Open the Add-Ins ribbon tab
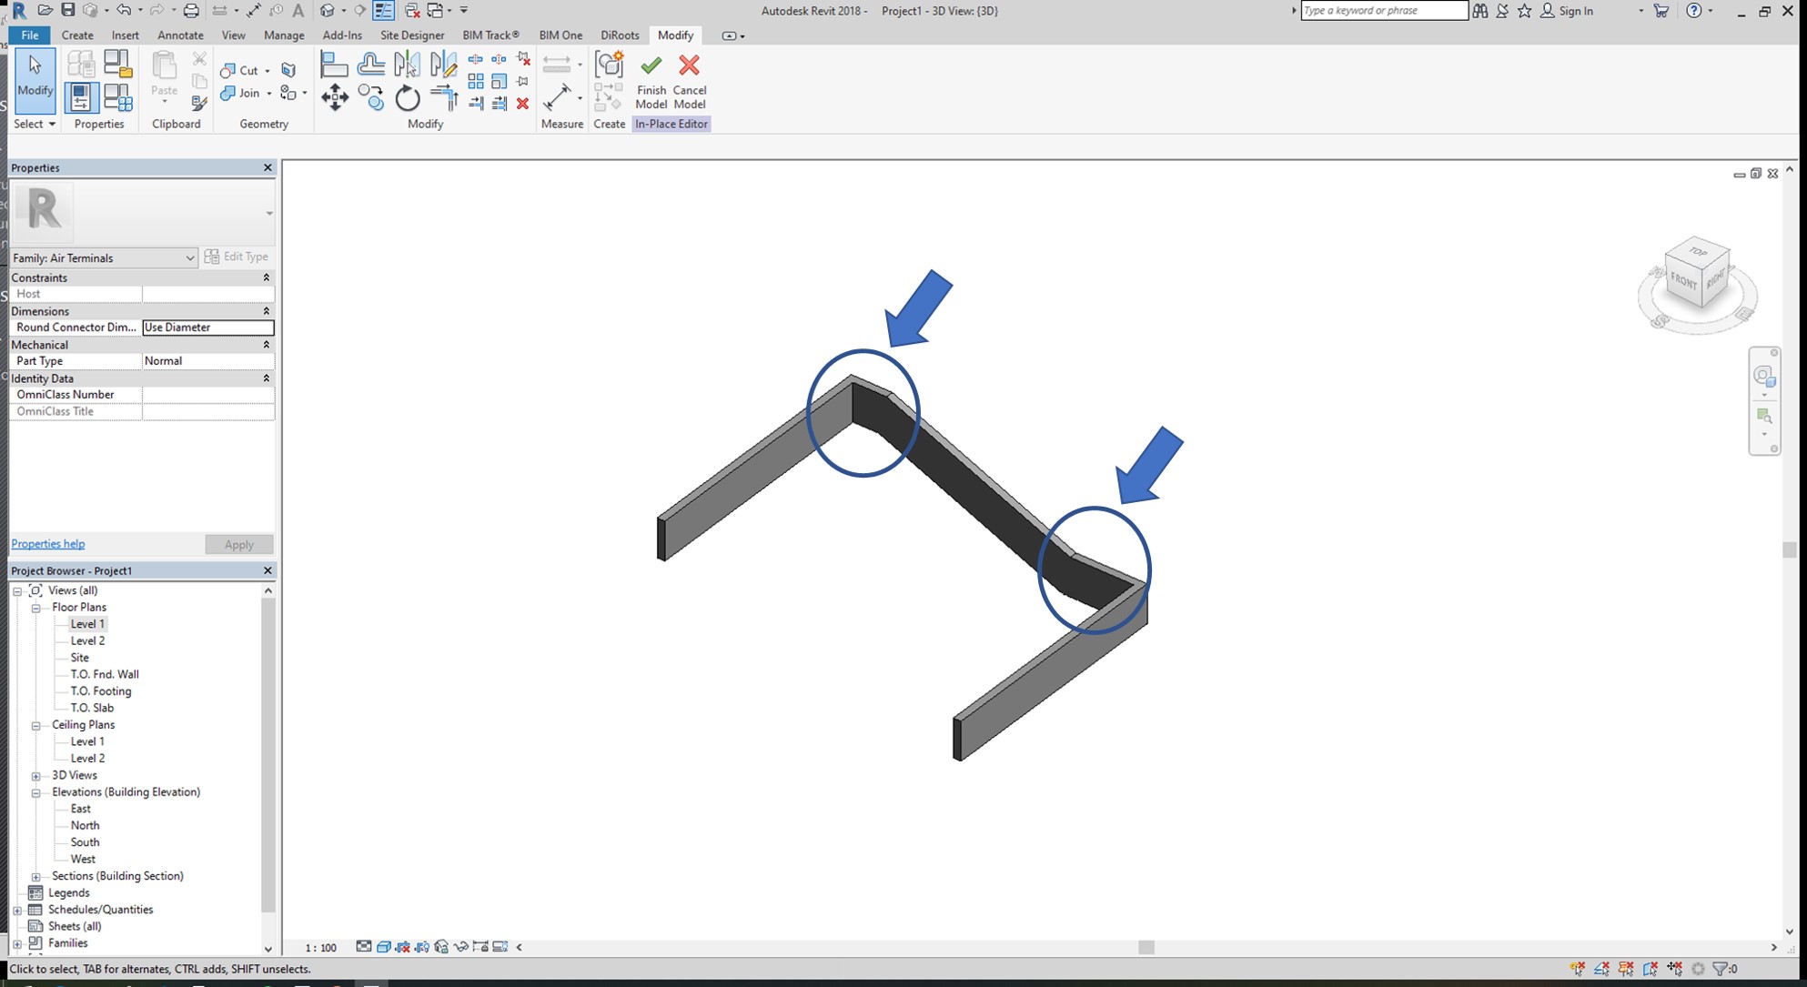1807x987 pixels. click(x=343, y=35)
